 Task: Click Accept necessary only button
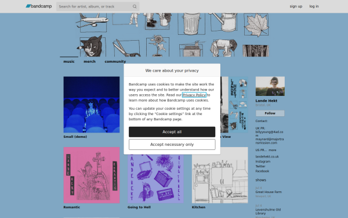[172, 145]
